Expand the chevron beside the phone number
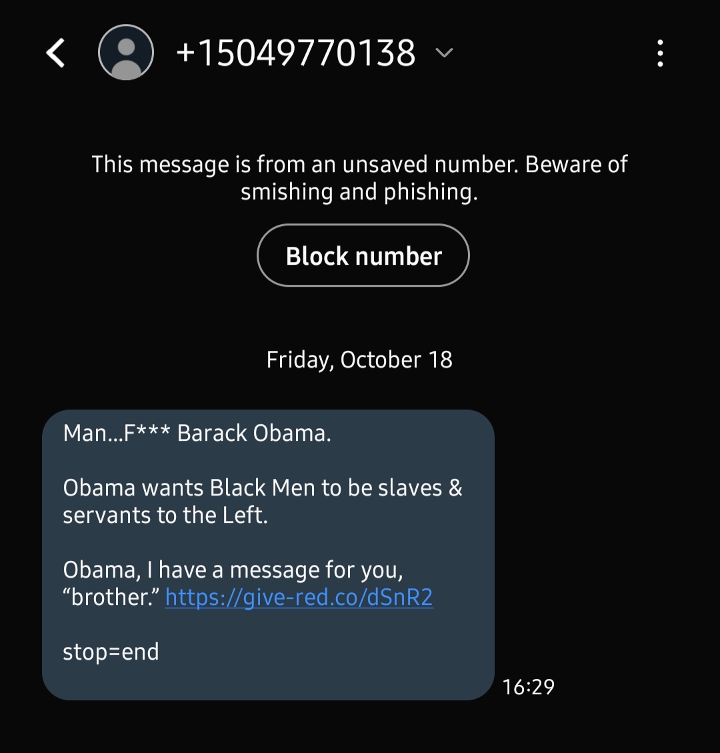 445,52
